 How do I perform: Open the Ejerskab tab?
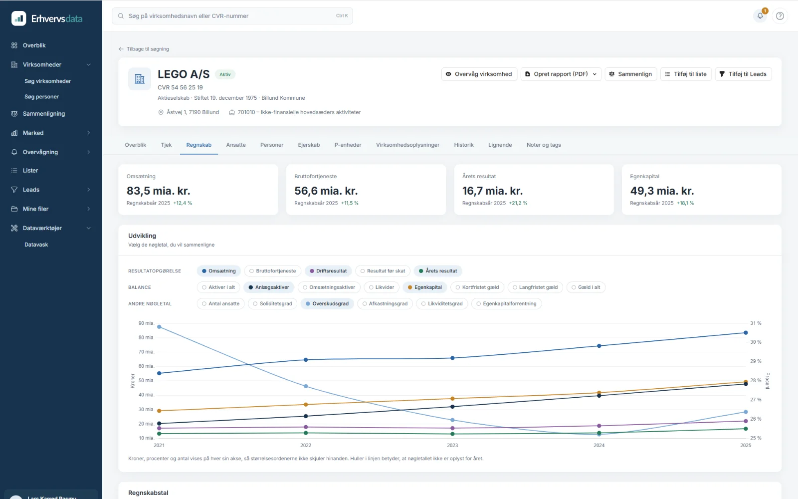[309, 145]
